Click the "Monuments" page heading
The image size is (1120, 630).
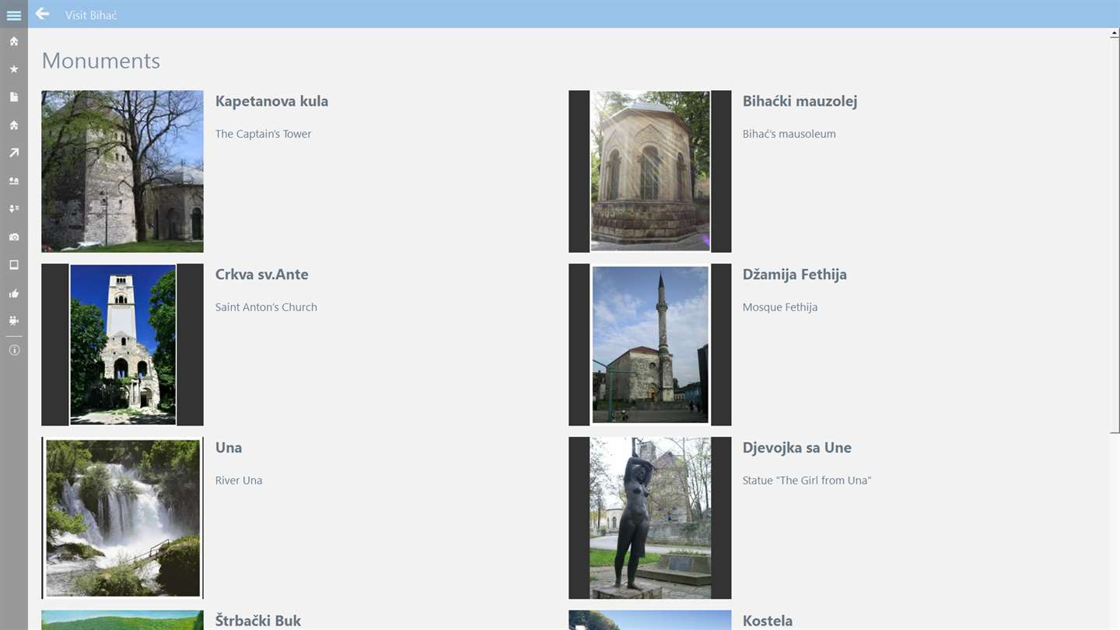pyautogui.click(x=101, y=61)
